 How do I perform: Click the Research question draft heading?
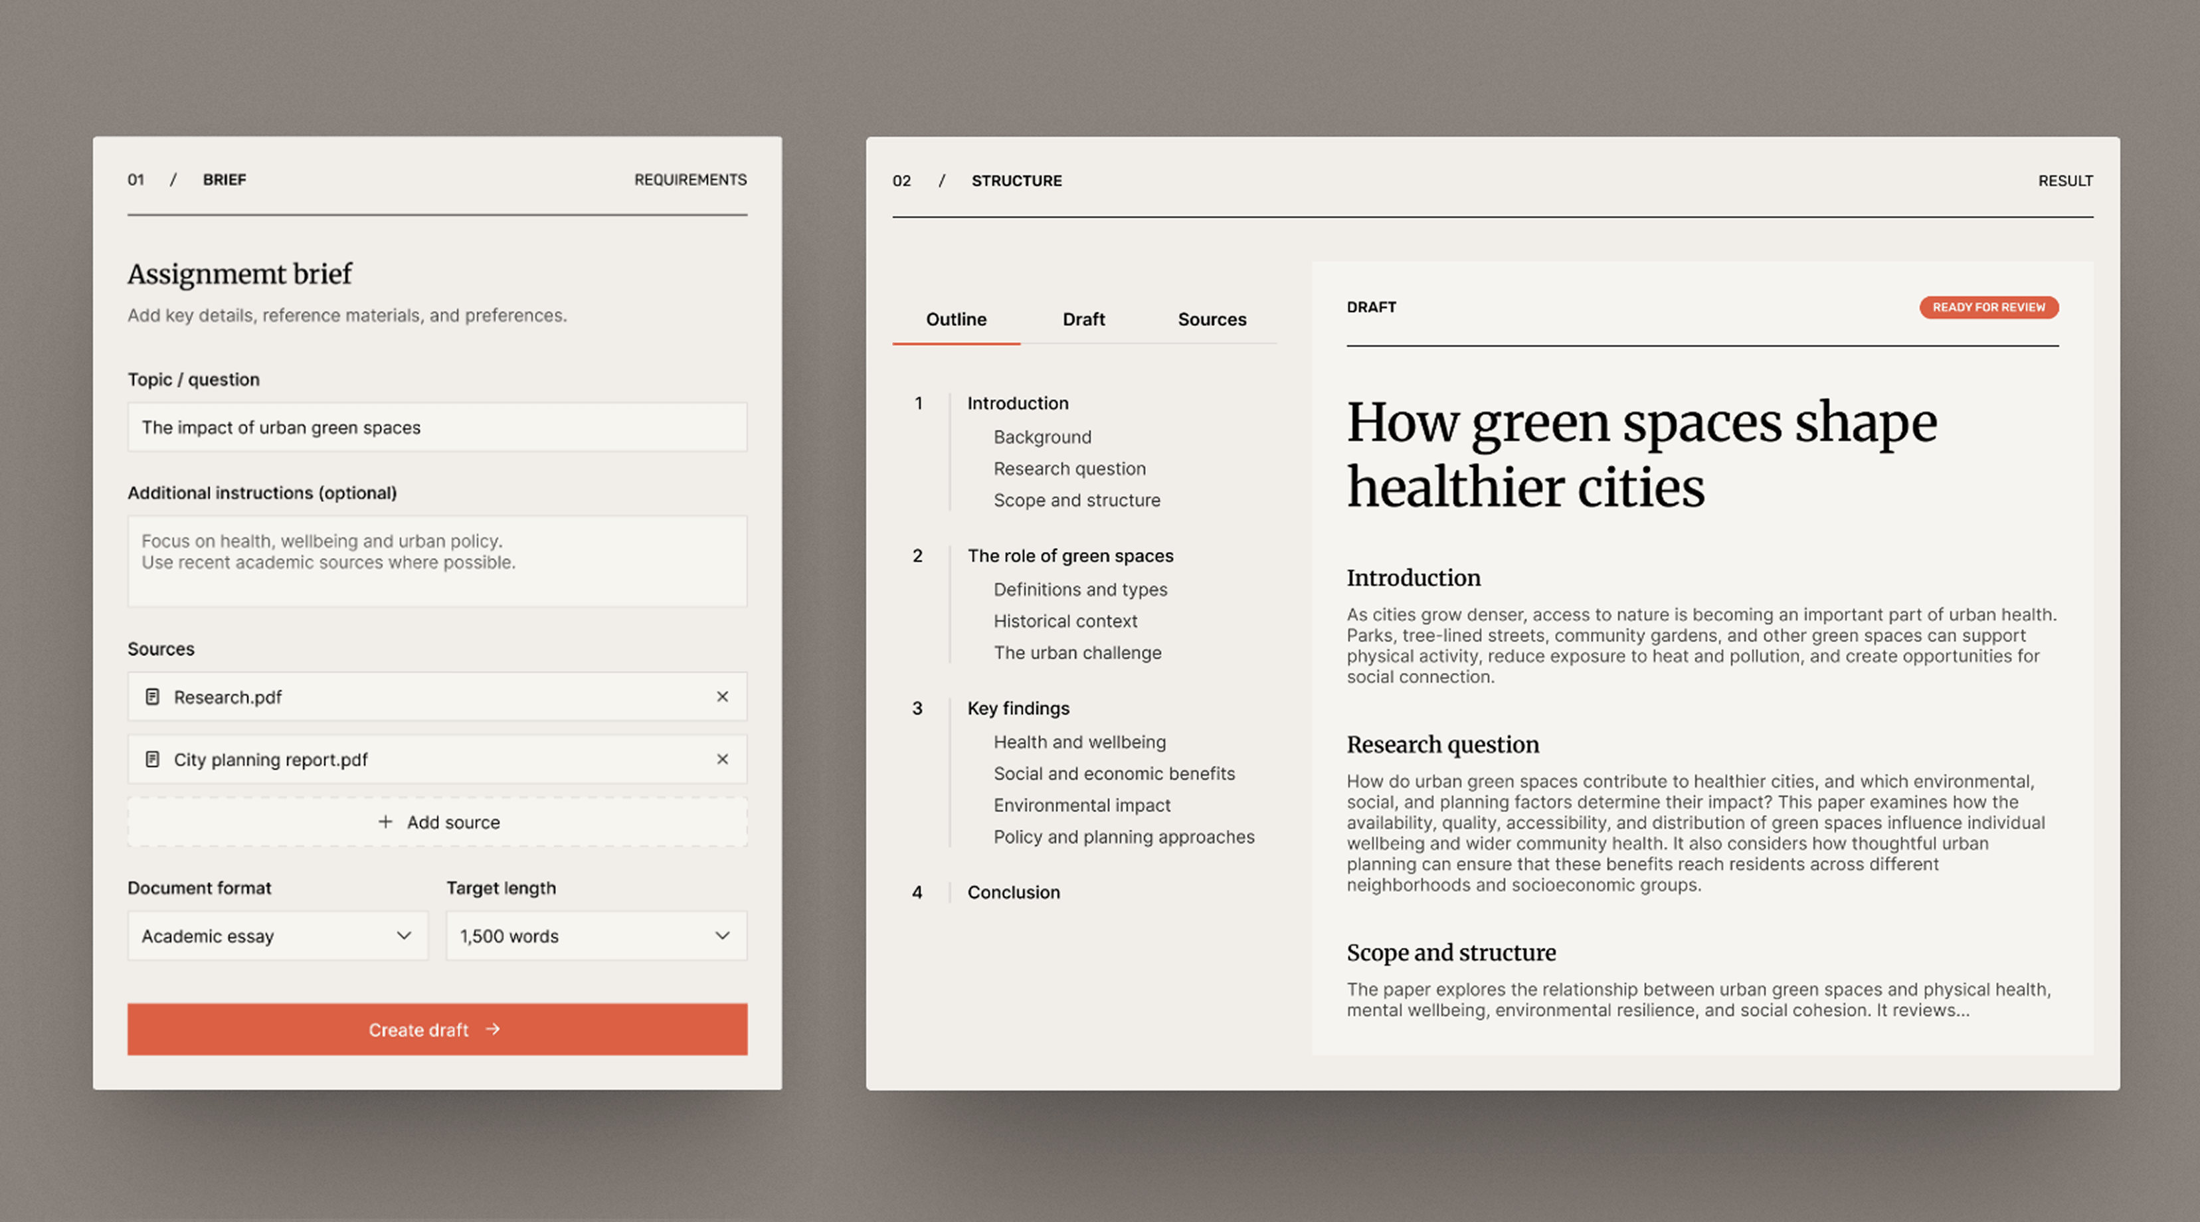[x=1443, y=744]
